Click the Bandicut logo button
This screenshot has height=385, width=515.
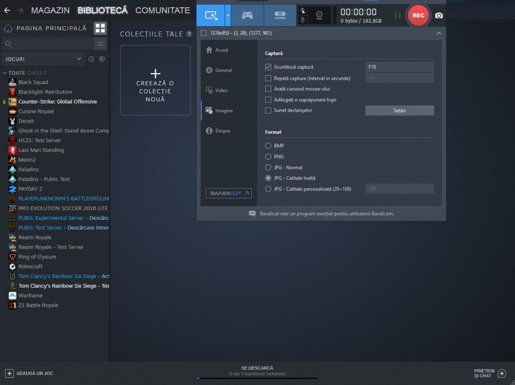(228, 194)
